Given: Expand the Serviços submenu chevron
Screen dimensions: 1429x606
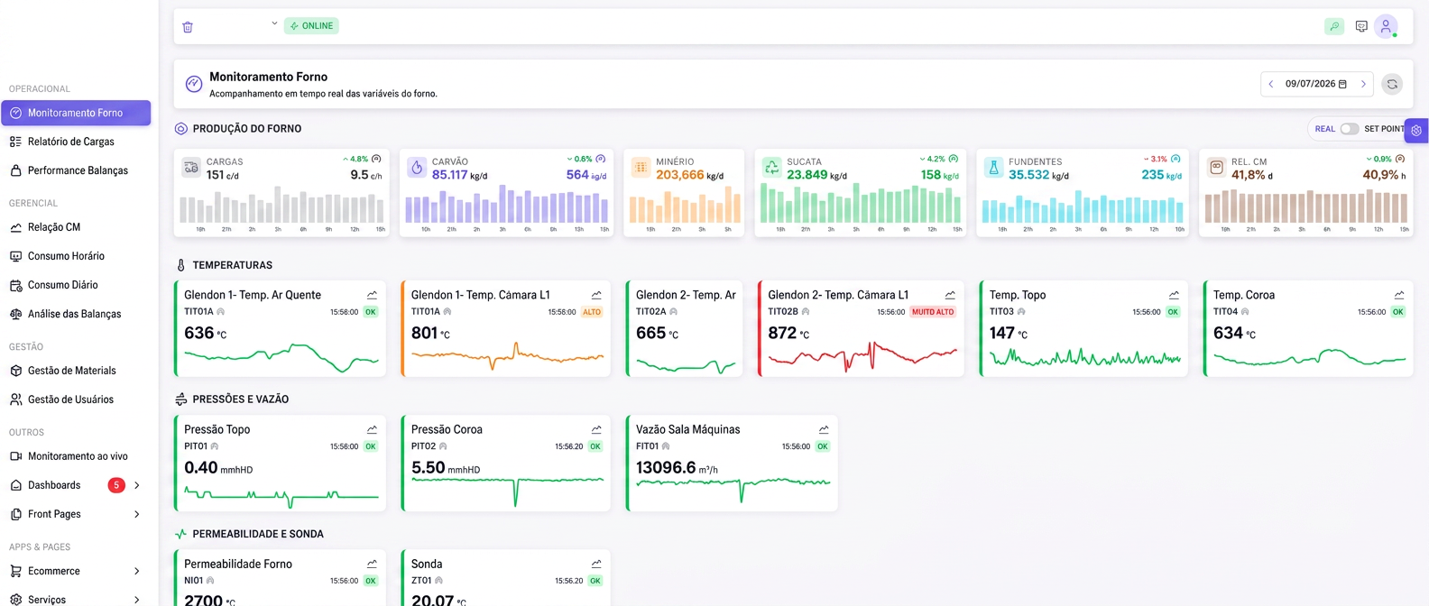Looking at the screenshot, I should 137,600.
